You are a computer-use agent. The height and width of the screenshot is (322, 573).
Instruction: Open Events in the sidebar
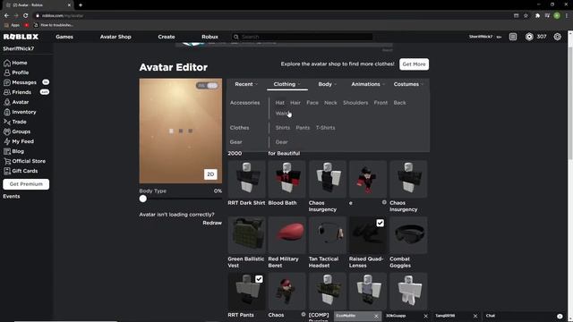coord(12,197)
